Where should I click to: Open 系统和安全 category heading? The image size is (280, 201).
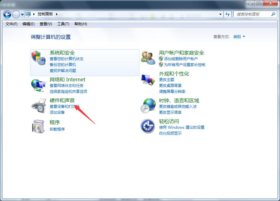click(62, 53)
